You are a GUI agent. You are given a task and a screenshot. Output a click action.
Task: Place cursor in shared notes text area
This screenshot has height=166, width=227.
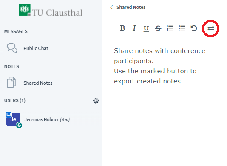click(x=166, y=101)
